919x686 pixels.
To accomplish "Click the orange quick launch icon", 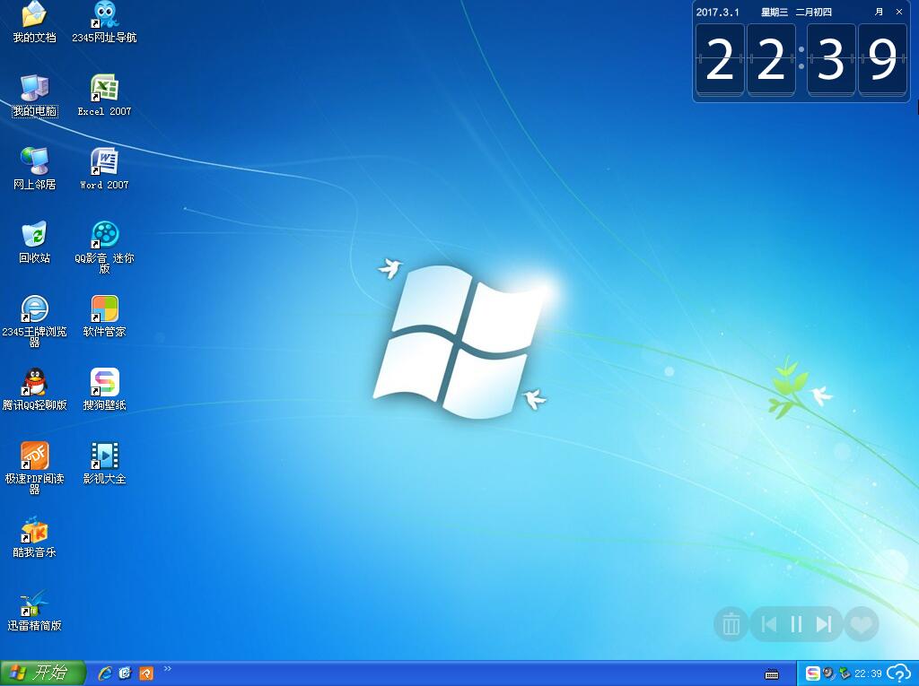I will tap(146, 673).
